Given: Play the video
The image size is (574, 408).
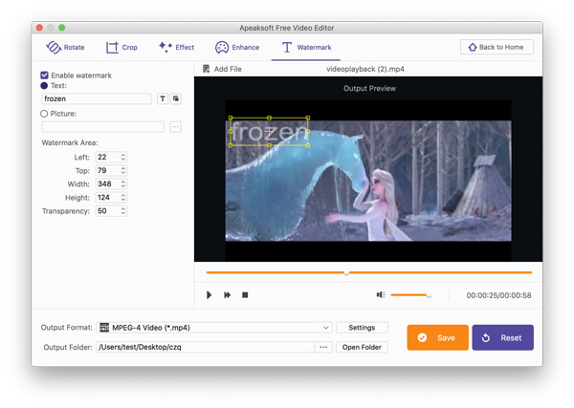Looking at the screenshot, I should tap(209, 294).
